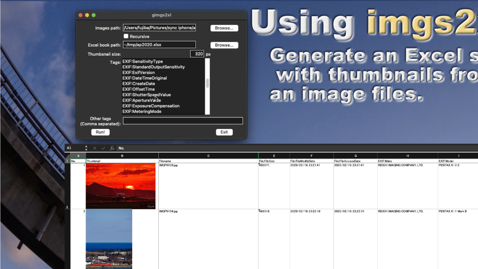Select column G header
This screenshot has height=269, width=478.
(x=356, y=156)
